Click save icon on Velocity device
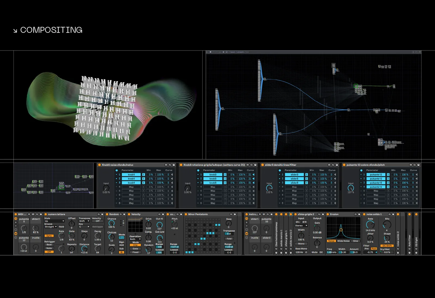This screenshot has width=435, height=298. pyautogui.click(x=163, y=214)
